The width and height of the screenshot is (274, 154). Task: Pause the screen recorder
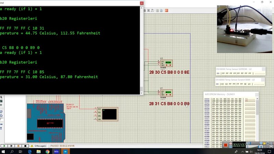coord(231,147)
